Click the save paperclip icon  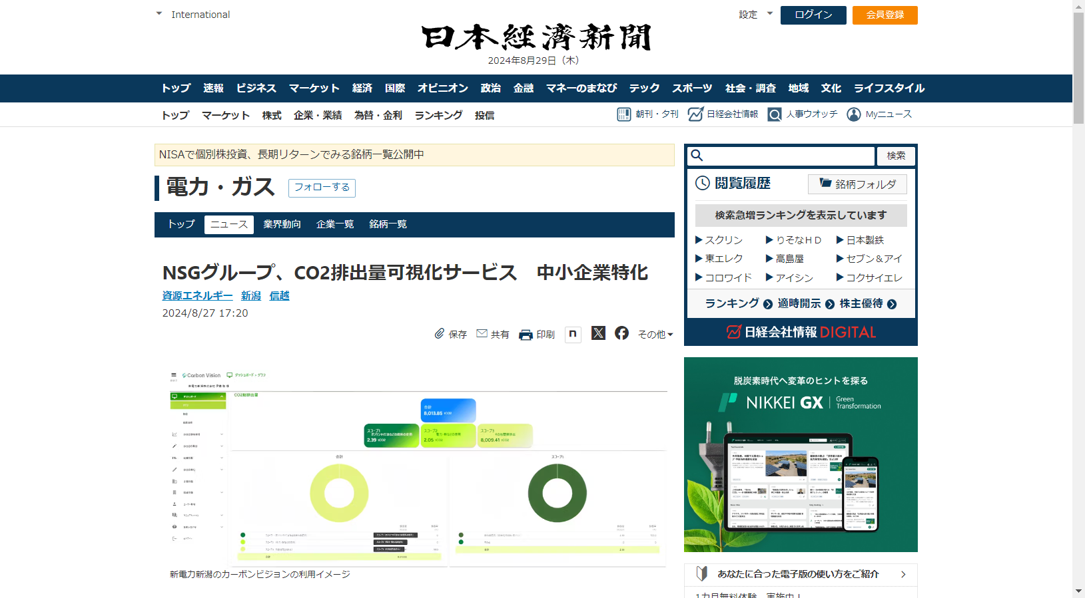click(x=440, y=334)
